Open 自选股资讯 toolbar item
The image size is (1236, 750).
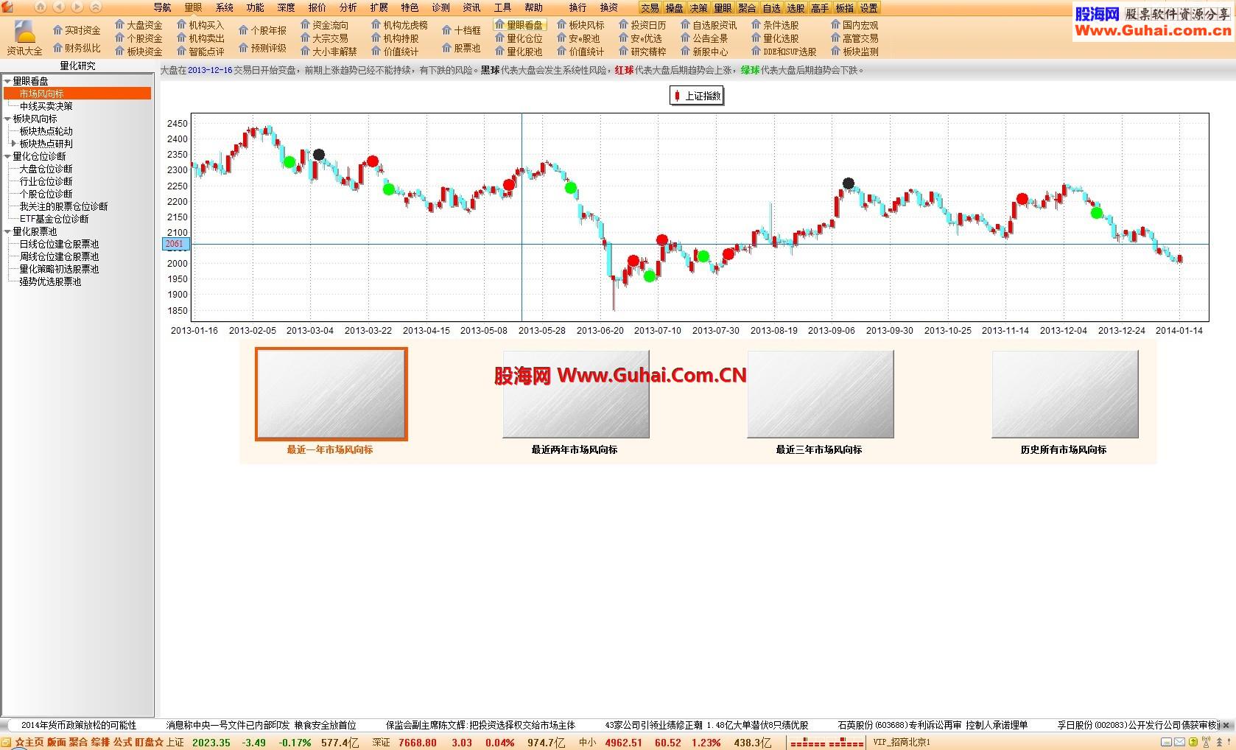(x=709, y=25)
